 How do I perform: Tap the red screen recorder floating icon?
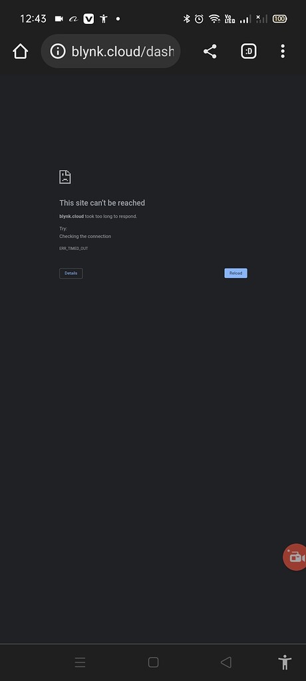click(x=295, y=557)
